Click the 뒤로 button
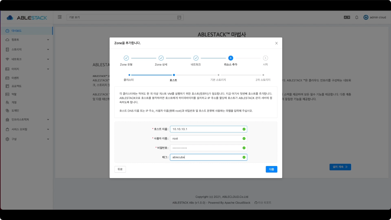This screenshot has width=391, height=220. pyautogui.click(x=120, y=169)
